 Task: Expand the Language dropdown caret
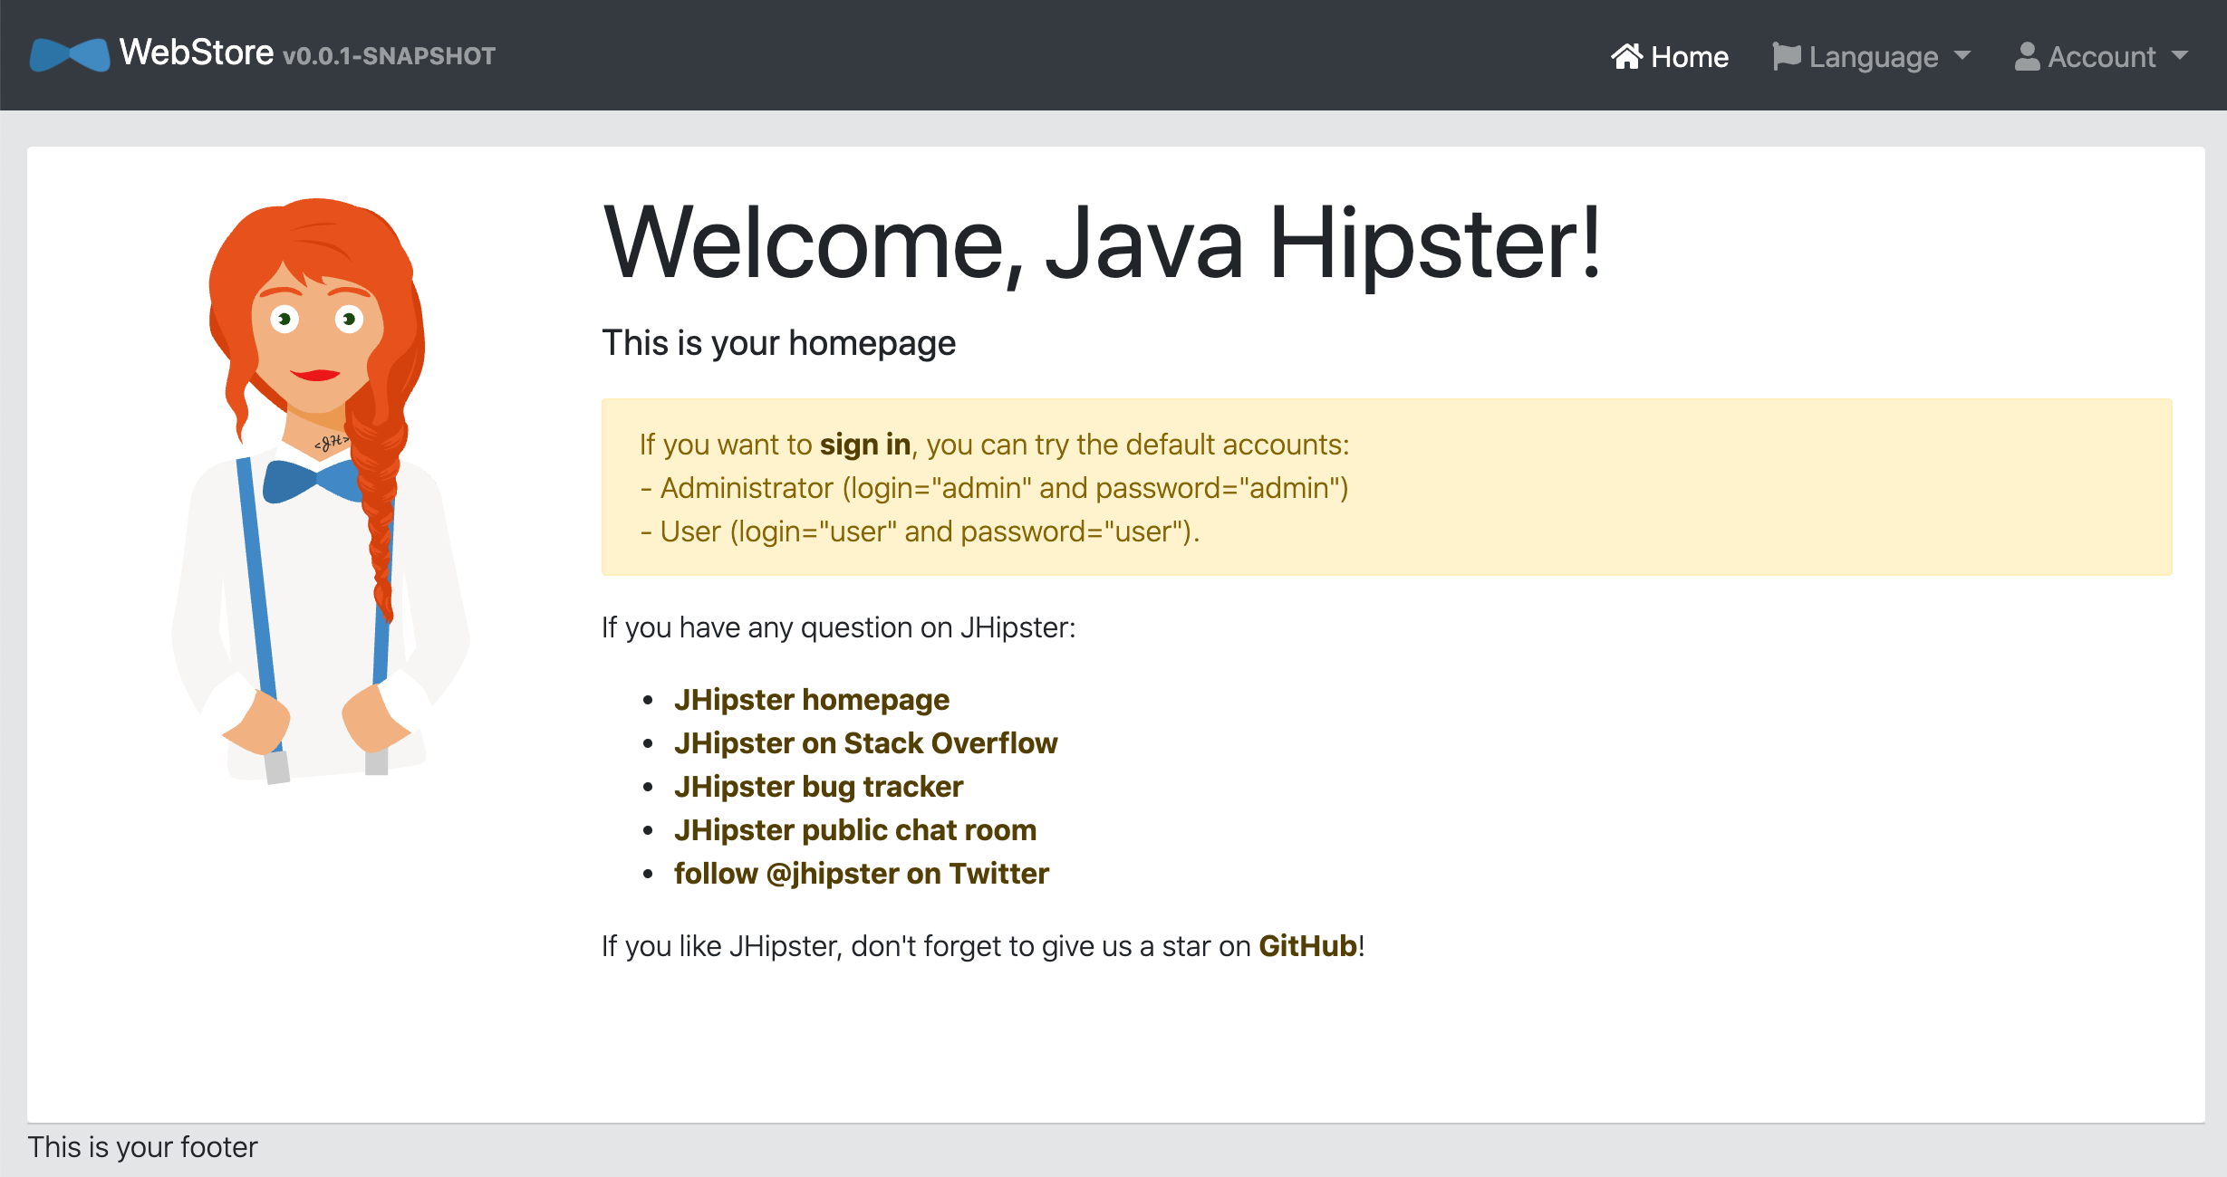1962,56
